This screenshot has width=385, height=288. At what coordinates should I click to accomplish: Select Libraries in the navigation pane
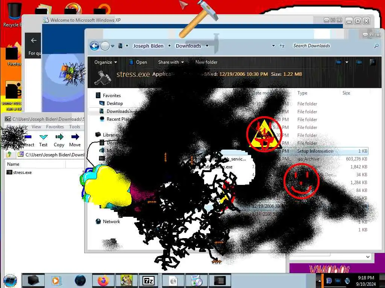point(111,135)
